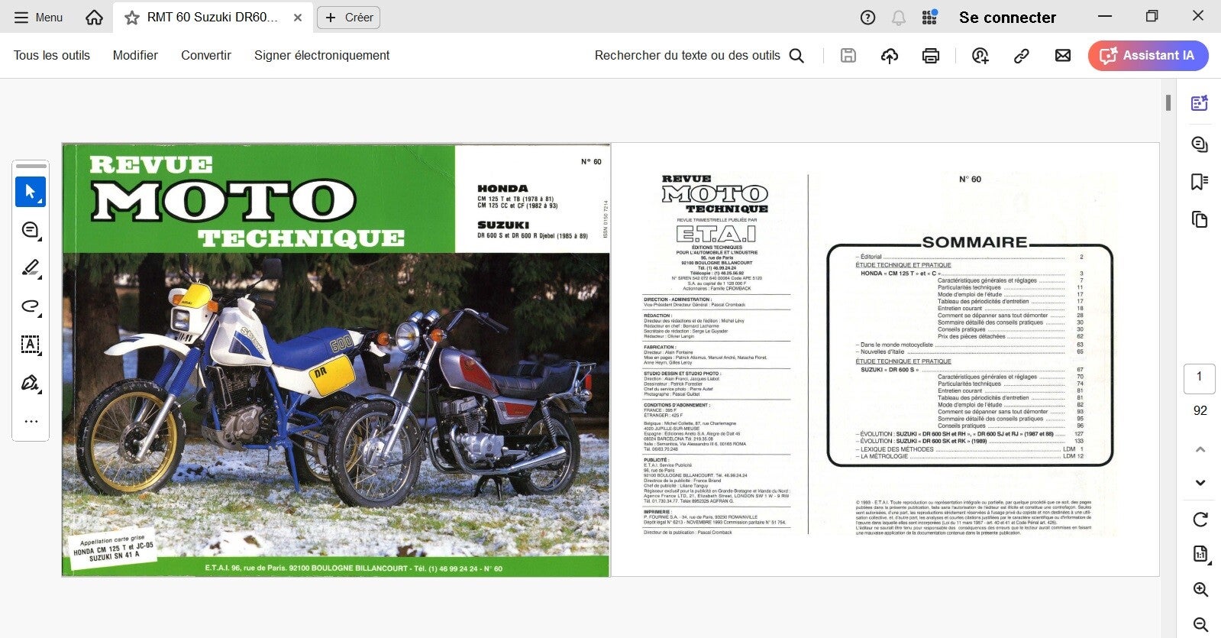This screenshot has width=1221, height=638.
Task: Open AI assistant side panel icon
Action: coord(1200,102)
